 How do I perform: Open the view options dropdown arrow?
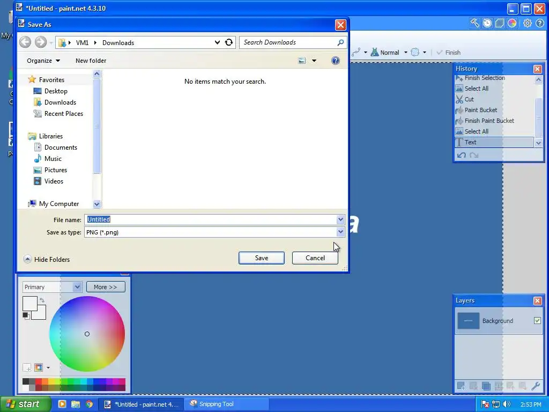pyautogui.click(x=314, y=61)
